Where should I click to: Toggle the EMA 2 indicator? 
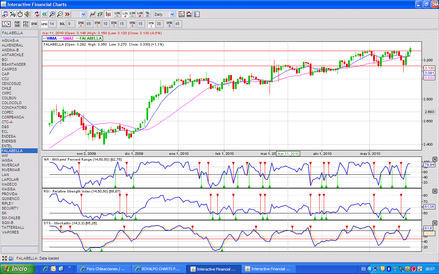pyautogui.click(x=97, y=24)
